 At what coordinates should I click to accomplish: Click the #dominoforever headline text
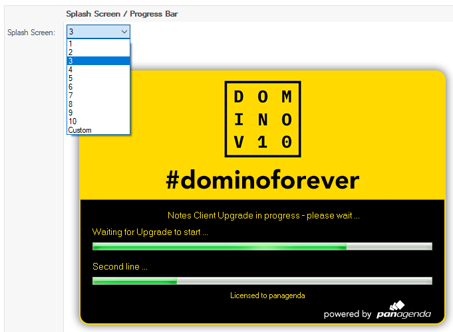tap(262, 180)
